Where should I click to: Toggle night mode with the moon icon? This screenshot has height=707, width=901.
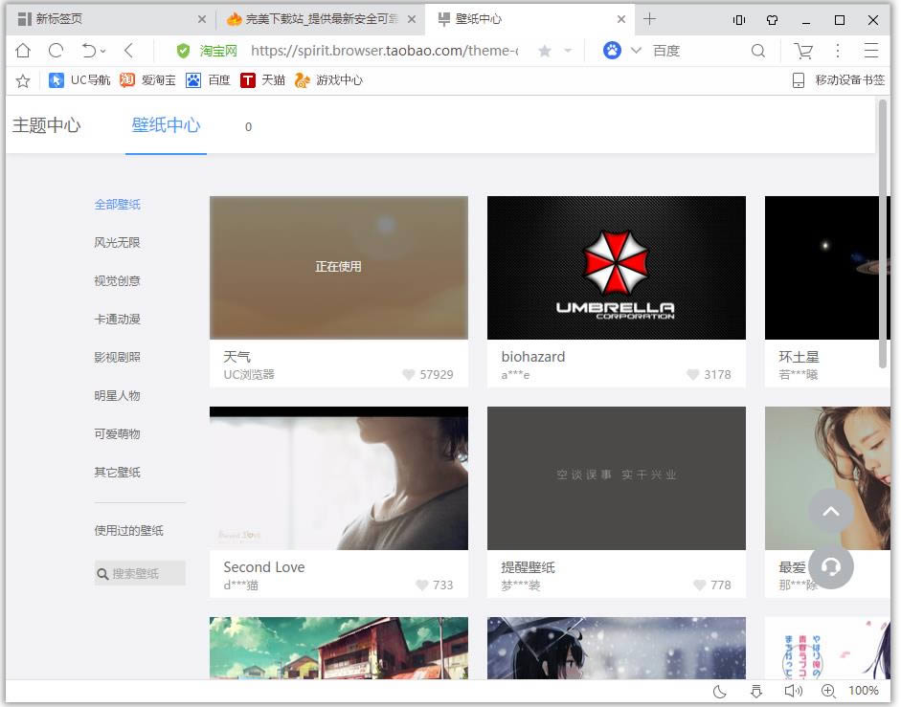click(720, 691)
